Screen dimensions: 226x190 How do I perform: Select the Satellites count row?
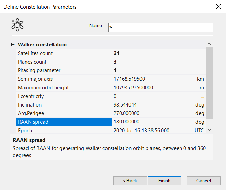35,53
